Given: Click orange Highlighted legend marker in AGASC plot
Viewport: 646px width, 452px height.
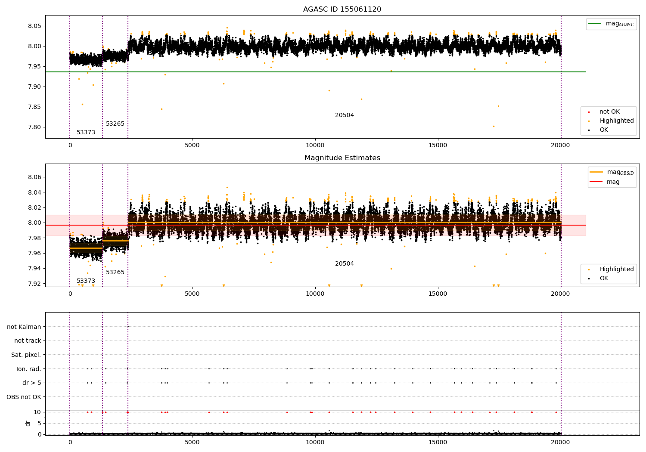Looking at the screenshot, I should pyautogui.click(x=589, y=121).
